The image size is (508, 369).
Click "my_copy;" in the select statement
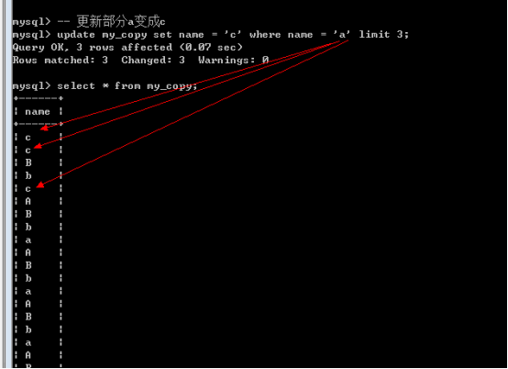pyautogui.click(x=171, y=86)
